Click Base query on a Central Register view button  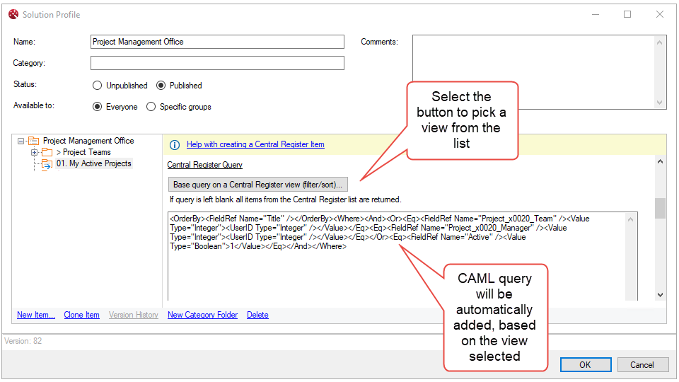tap(257, 185)
